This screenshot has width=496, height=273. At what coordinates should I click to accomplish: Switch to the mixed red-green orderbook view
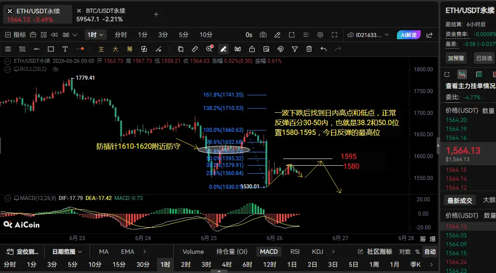pos(462,74)
